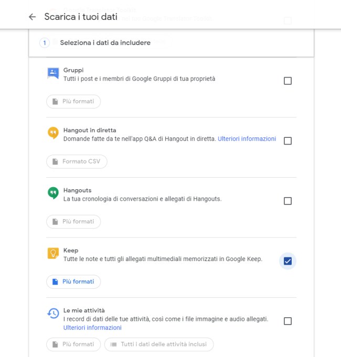Open Formato CSV under Hangout in diretta

pyautogui.click(x=77, y=161)
